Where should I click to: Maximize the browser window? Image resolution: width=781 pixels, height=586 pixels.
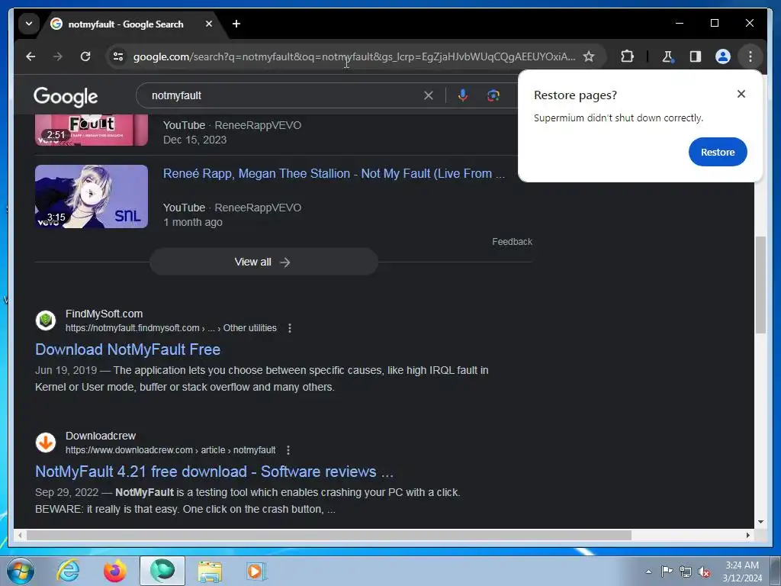coord(714,23)
